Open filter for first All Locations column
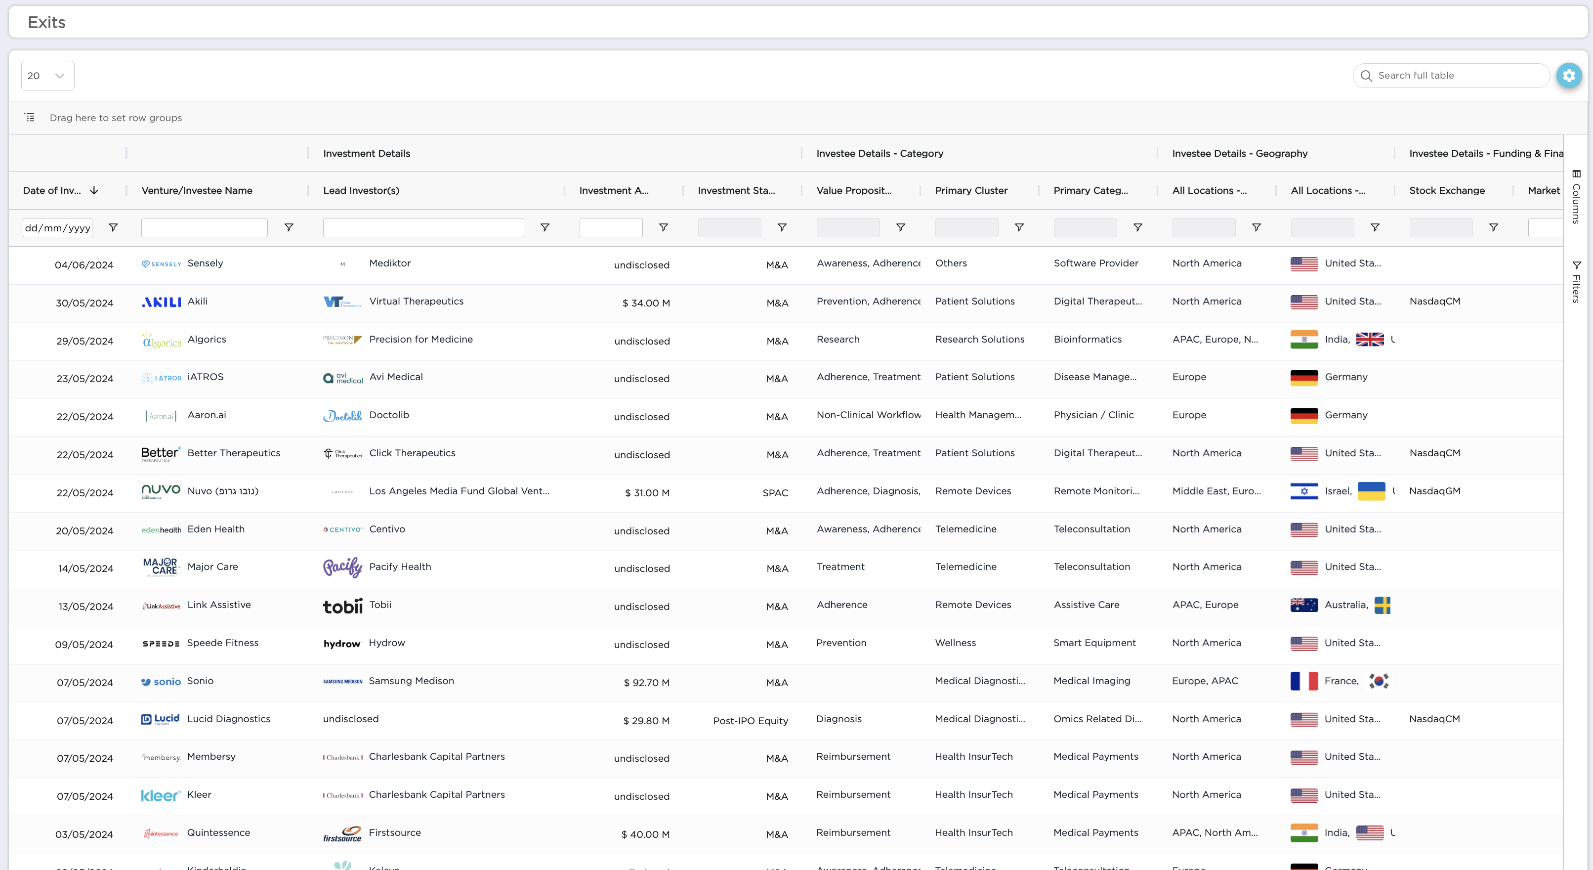The image size is (1593, 870). coord(1257,228)
